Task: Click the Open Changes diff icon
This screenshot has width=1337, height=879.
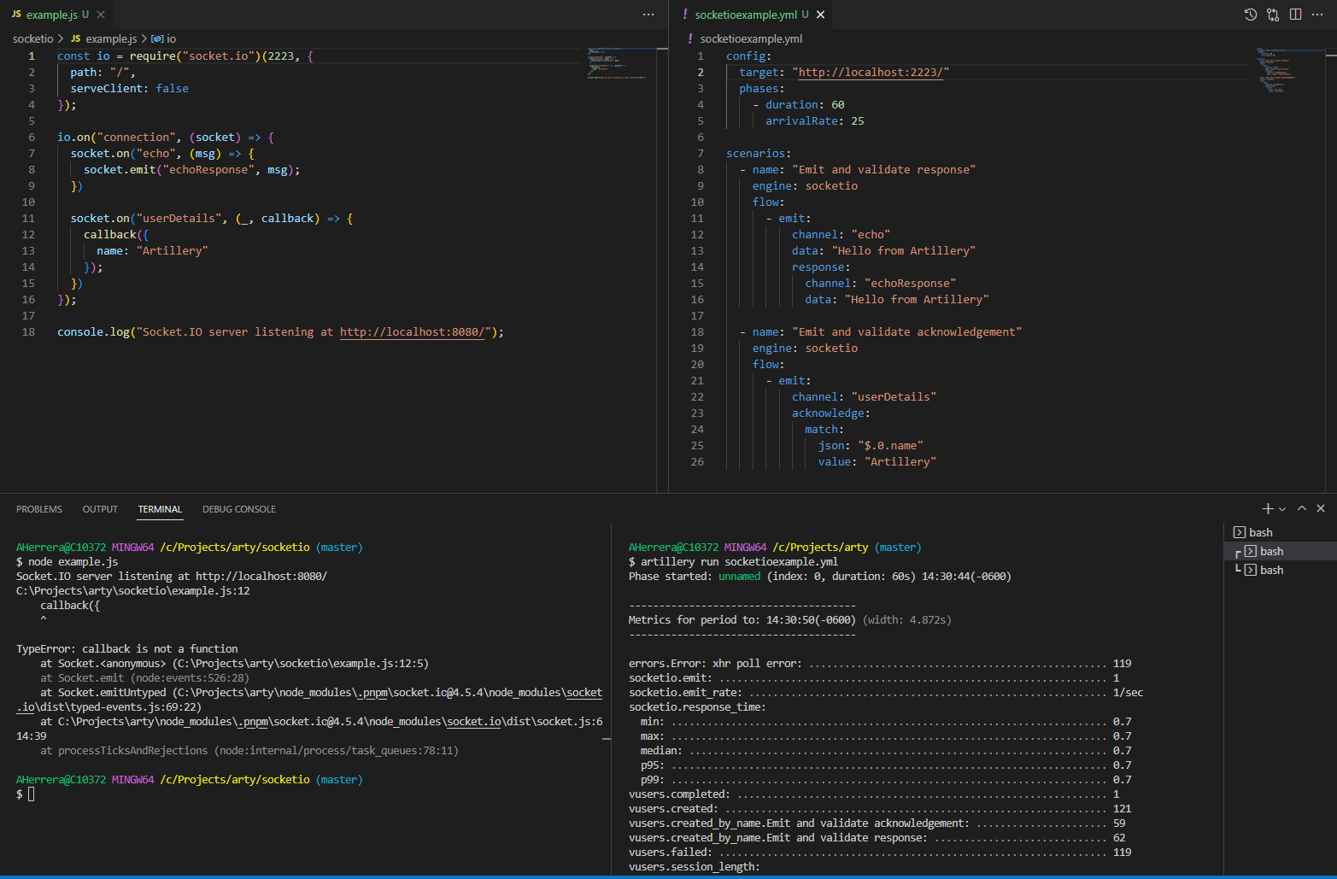Action: (x=1273, y=15)
